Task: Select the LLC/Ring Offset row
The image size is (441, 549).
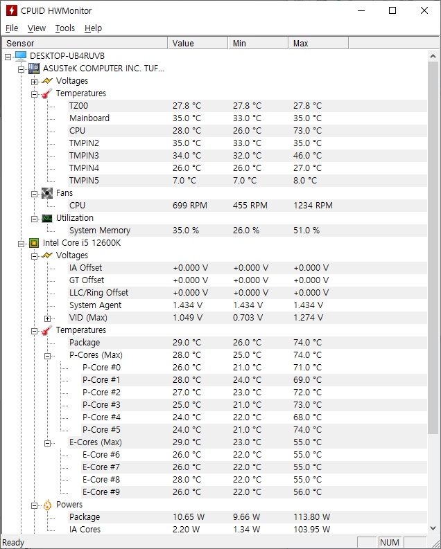Action: [247, 293]
